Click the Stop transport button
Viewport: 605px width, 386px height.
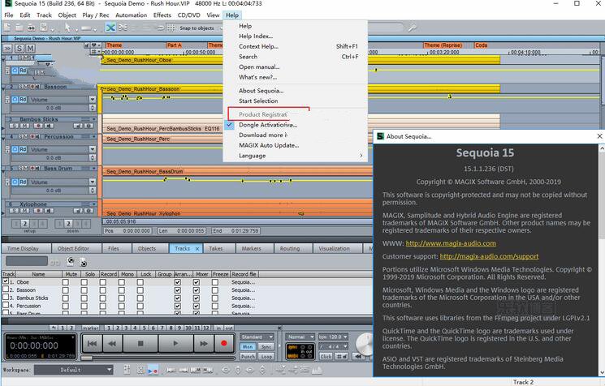(140, 343)
